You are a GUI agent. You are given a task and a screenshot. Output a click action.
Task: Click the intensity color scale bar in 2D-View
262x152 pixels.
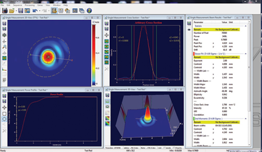tap(94, 55)
